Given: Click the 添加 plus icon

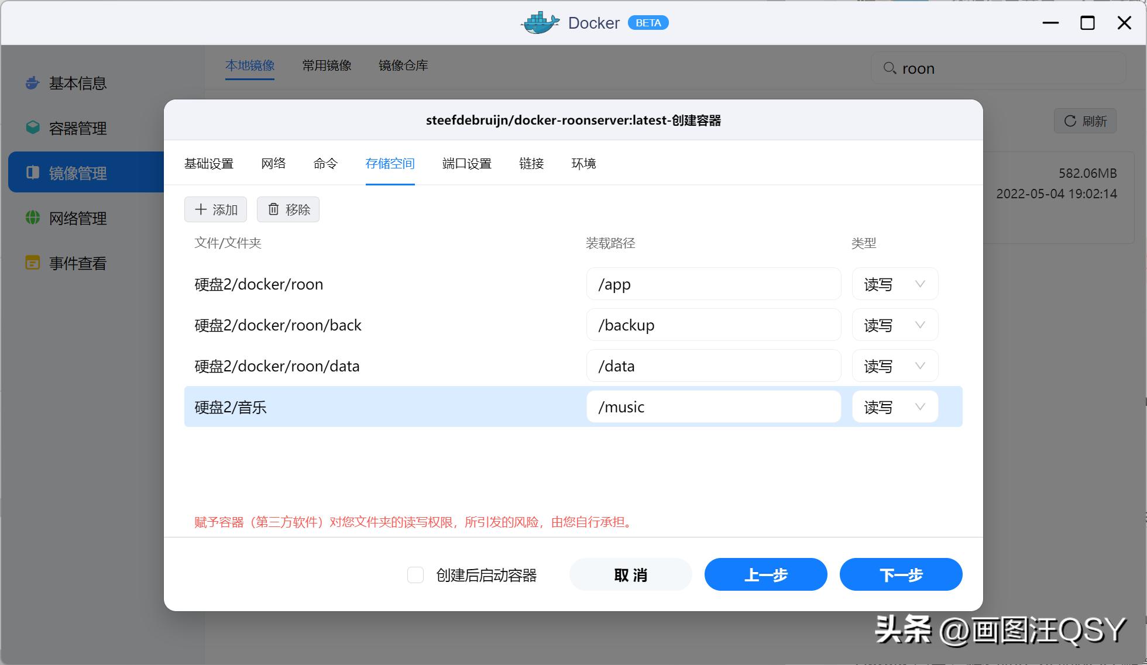Looking at the screenshot, I should coord(201,209).
